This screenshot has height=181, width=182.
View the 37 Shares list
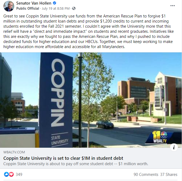click(169, 175)
